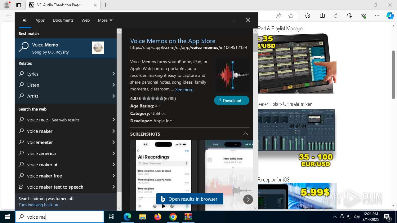397x223 pixels.
Task: Expand the Listen result arrow
Action: point(114,85)
